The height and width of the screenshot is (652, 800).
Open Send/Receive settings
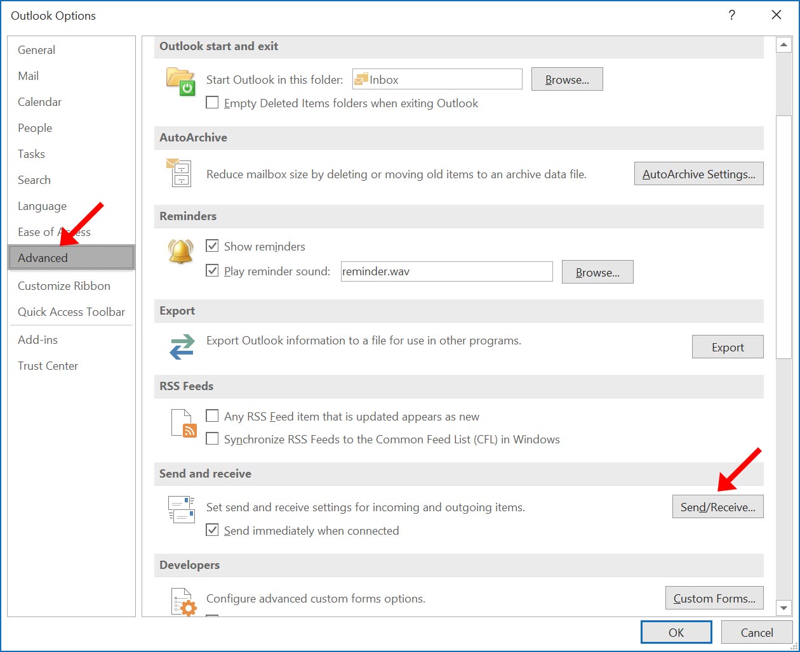717,507
